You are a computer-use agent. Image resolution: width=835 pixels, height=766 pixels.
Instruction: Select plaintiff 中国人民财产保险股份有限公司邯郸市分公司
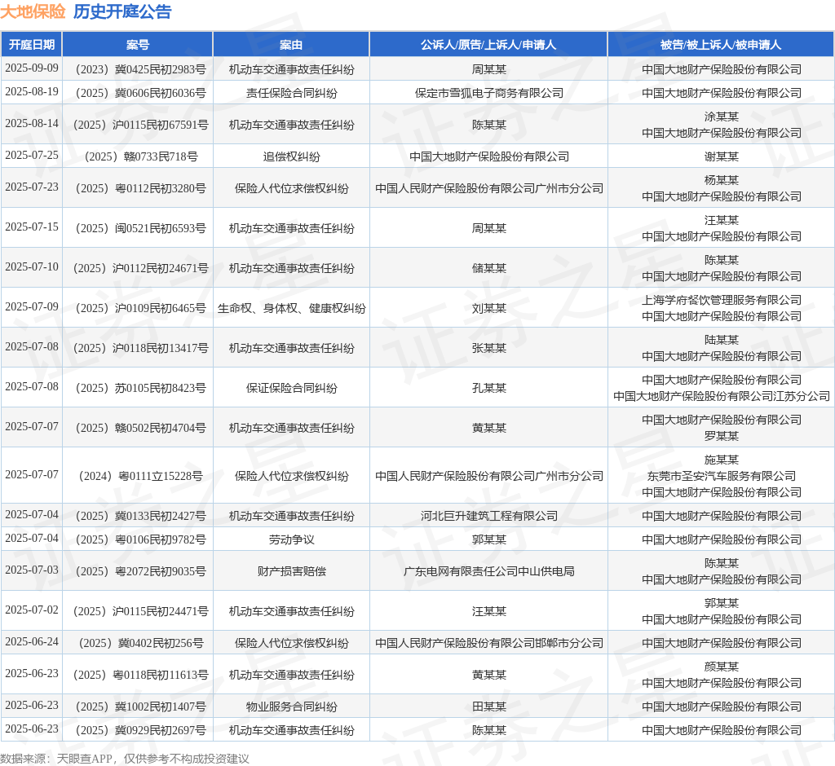click(489, 644)
